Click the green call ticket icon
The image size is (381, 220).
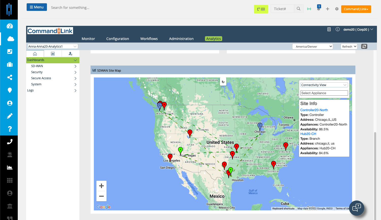click(261, 9)
